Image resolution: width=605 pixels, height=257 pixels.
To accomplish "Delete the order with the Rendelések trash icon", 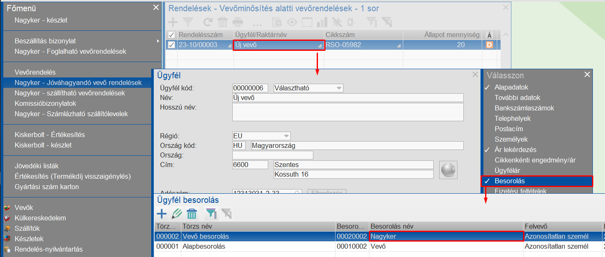I will click(x=223, y=22).
